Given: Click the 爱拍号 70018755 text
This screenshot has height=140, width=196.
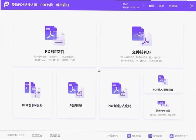Looking at the screenshot, I should (131, 8).
